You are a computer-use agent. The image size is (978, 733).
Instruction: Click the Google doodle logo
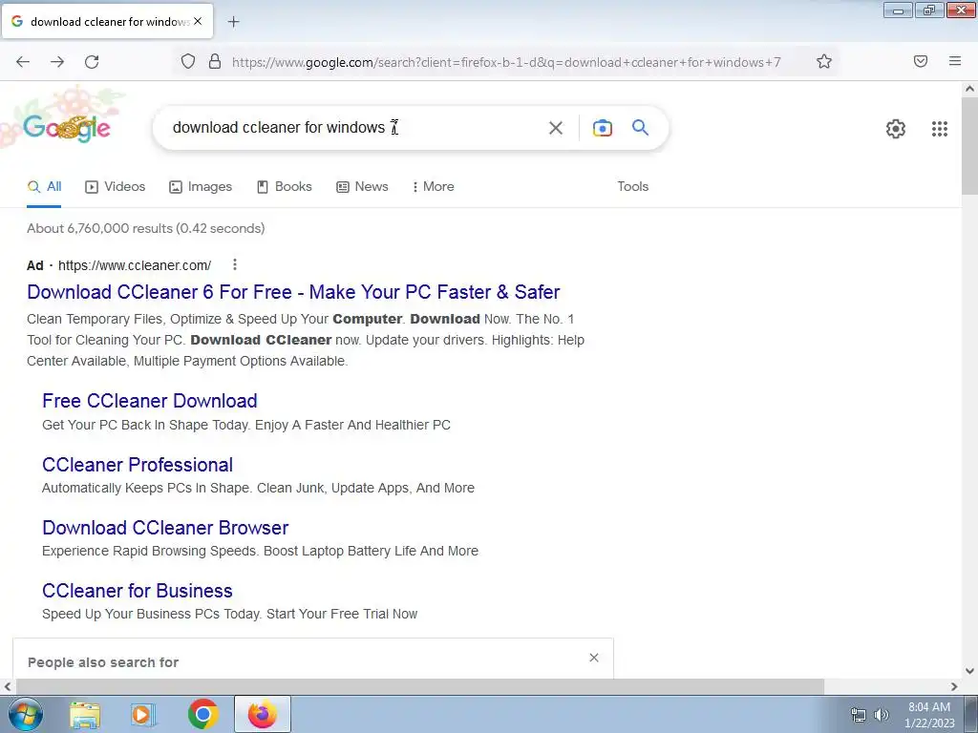click(x=67, y=128)
